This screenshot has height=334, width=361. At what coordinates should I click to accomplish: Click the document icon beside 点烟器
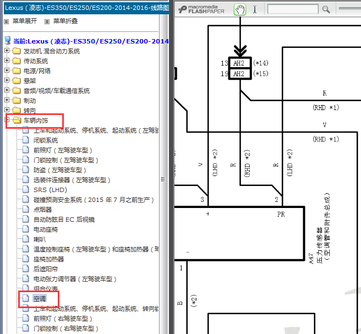pos(26,209)
